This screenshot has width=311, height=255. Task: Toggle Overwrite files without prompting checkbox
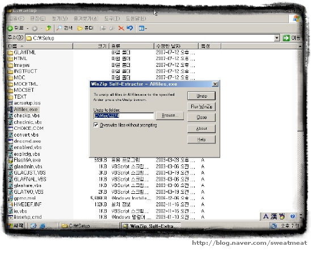tap(96, 125)
